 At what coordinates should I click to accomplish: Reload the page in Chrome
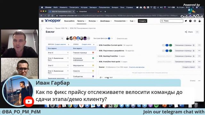tap(49, 16)
